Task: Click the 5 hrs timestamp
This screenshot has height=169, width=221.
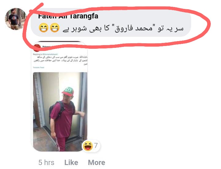Action: pyautogui.click(x=46, y=163)
